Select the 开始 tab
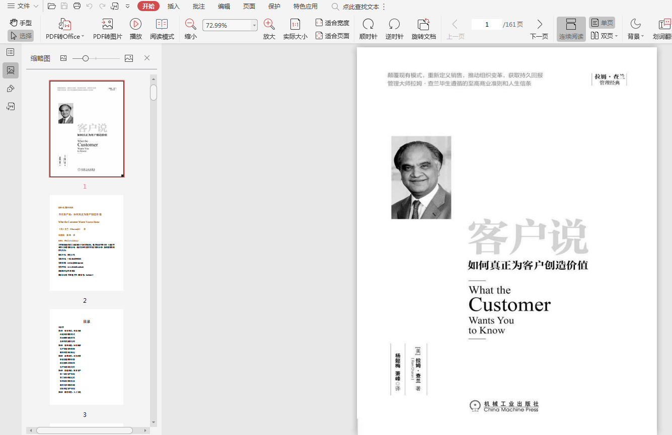The height and width of the screenshot is (435, 672). [x=148, y=7]
